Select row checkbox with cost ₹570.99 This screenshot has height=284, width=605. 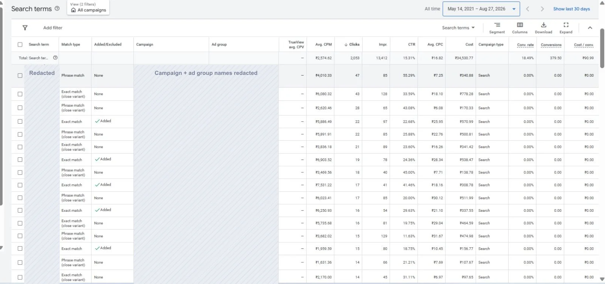click(20, 122)
